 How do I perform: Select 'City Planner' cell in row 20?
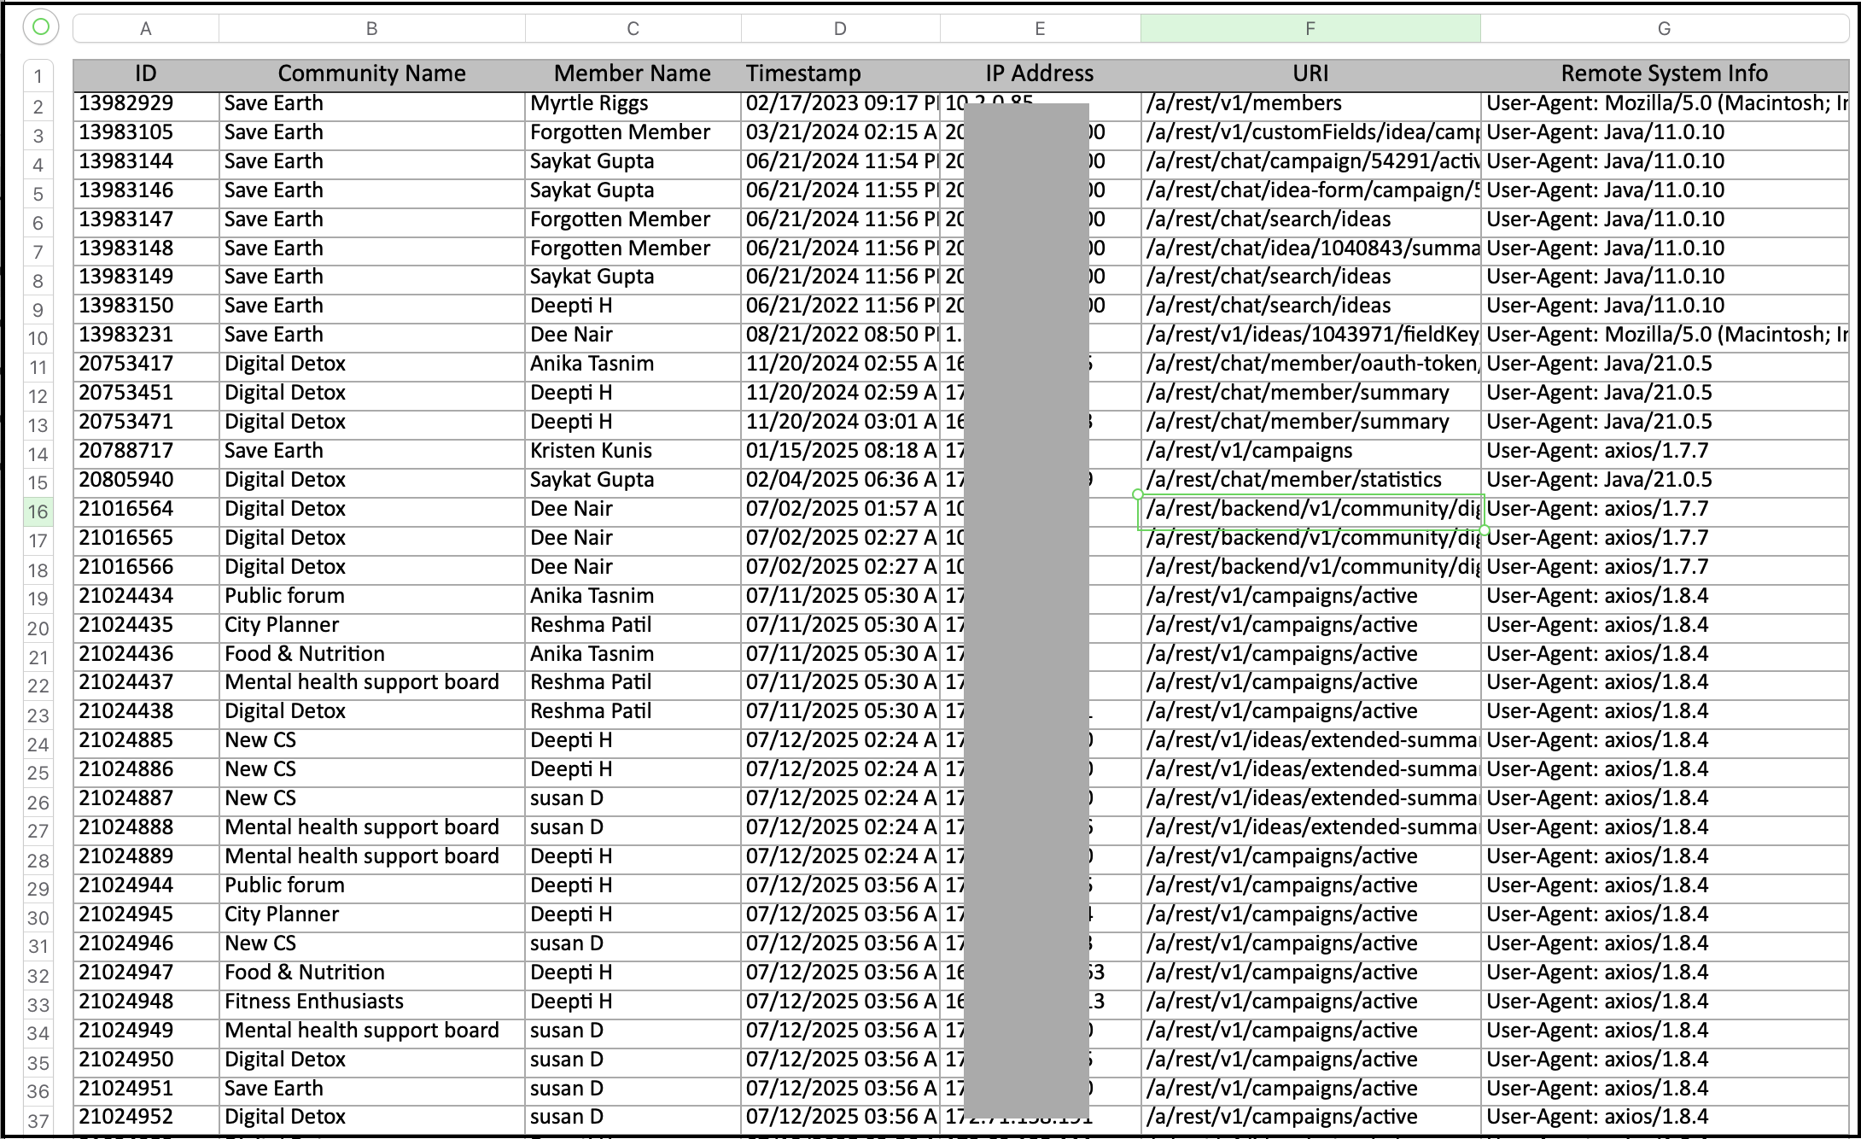[x=372, y=626]
